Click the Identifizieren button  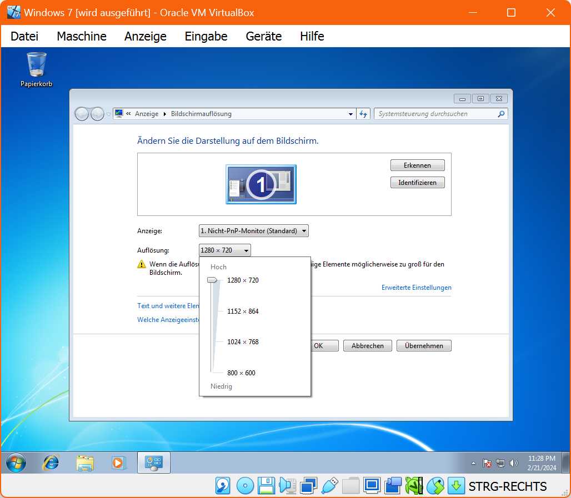click(417, 183)
